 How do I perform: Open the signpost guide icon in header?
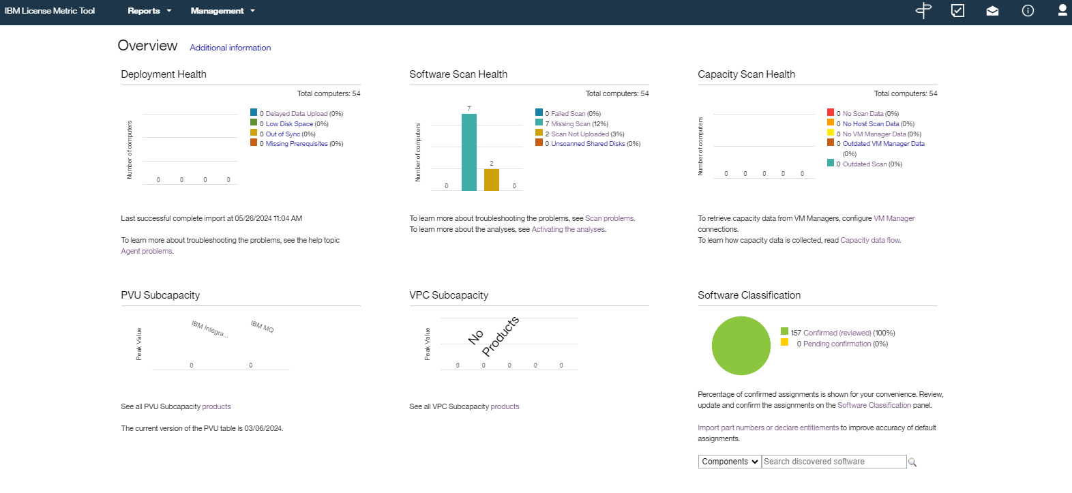pyautogui.click(x=923, y=10)
